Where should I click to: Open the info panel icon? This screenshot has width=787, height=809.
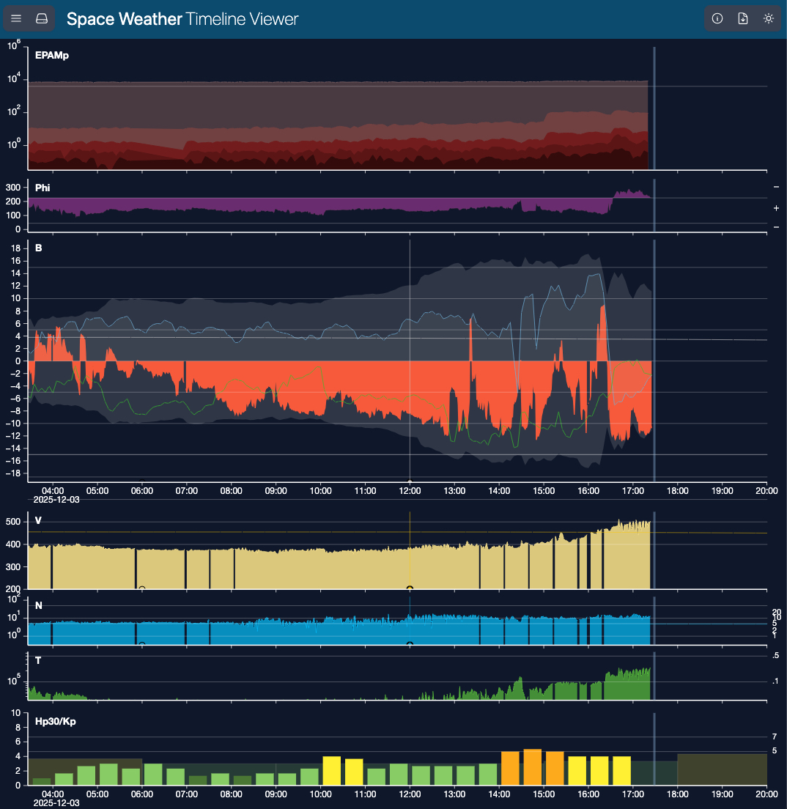tap(717, 18)
